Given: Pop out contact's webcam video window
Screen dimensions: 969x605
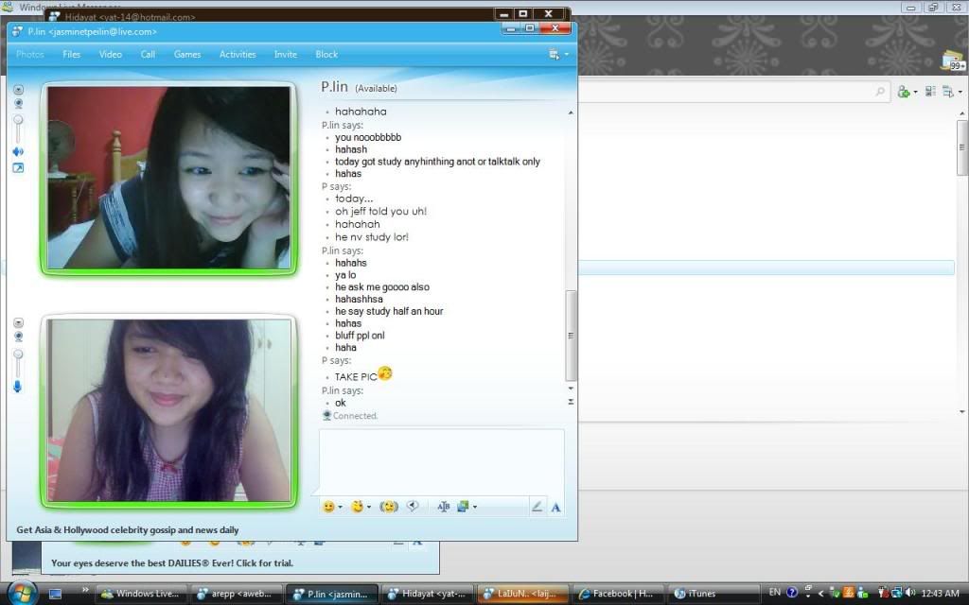Looking at the screenshot, I should [18, 168].
